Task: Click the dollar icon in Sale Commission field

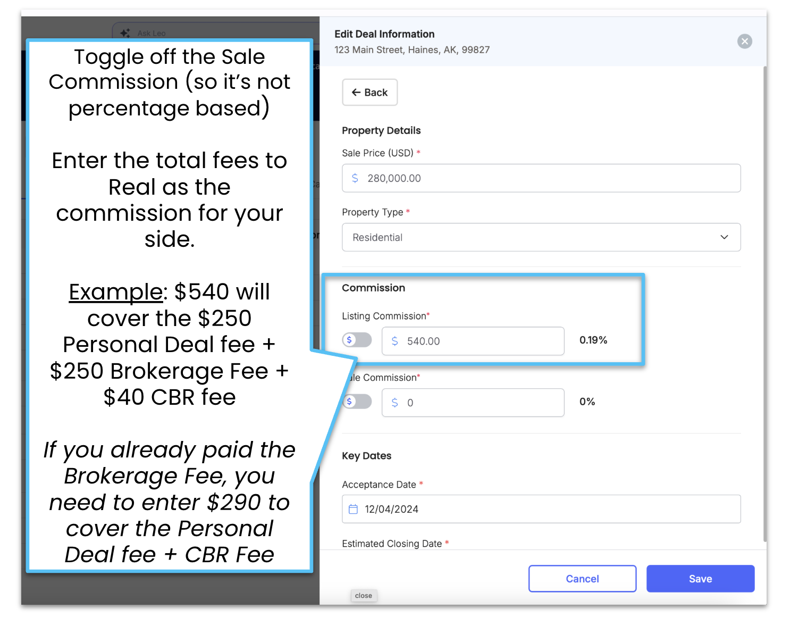Action: (x=394, y=403)
